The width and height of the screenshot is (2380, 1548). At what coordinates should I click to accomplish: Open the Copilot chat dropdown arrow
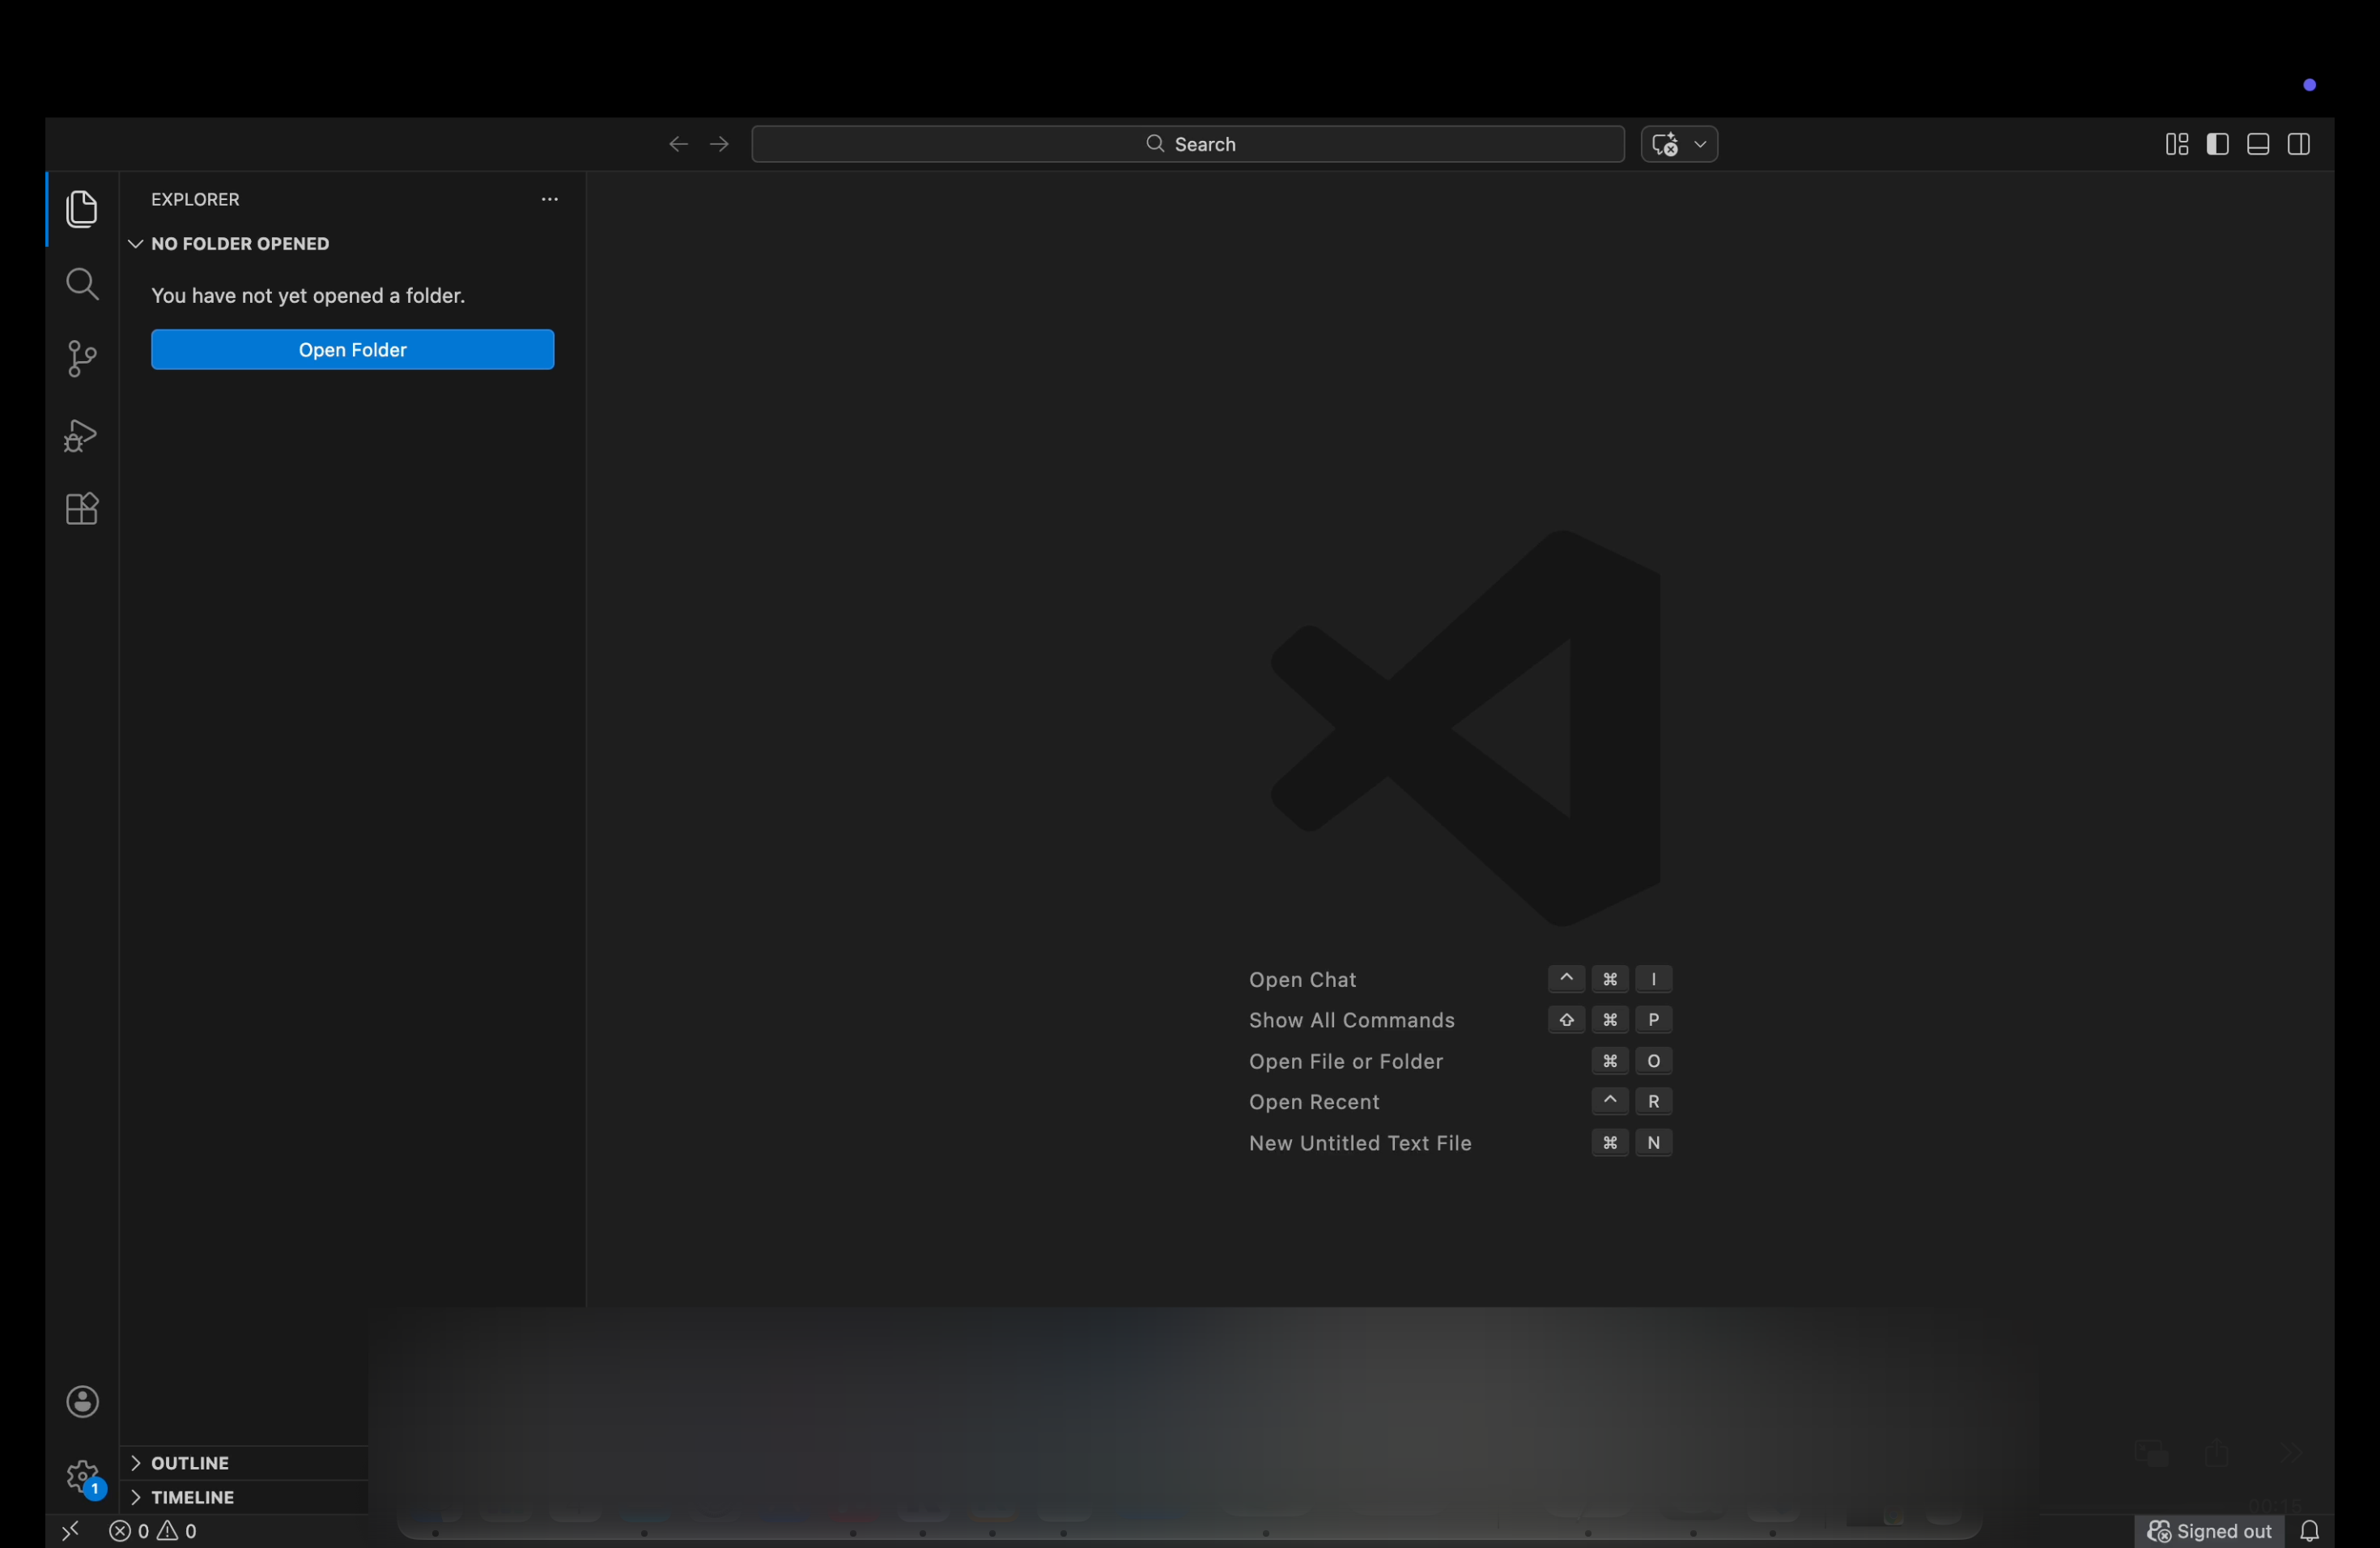[1700, 144]
